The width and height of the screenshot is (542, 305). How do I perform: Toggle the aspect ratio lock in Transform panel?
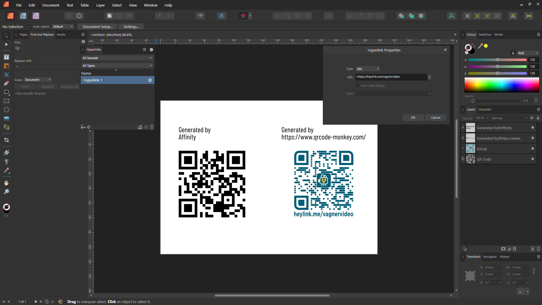tap(534, 271)
